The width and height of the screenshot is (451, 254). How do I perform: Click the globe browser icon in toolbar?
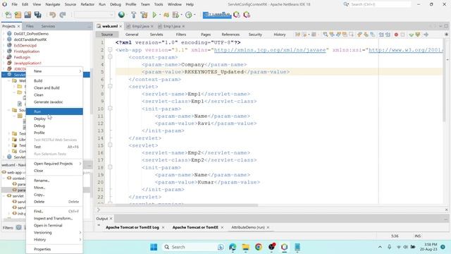click(121, 15)
